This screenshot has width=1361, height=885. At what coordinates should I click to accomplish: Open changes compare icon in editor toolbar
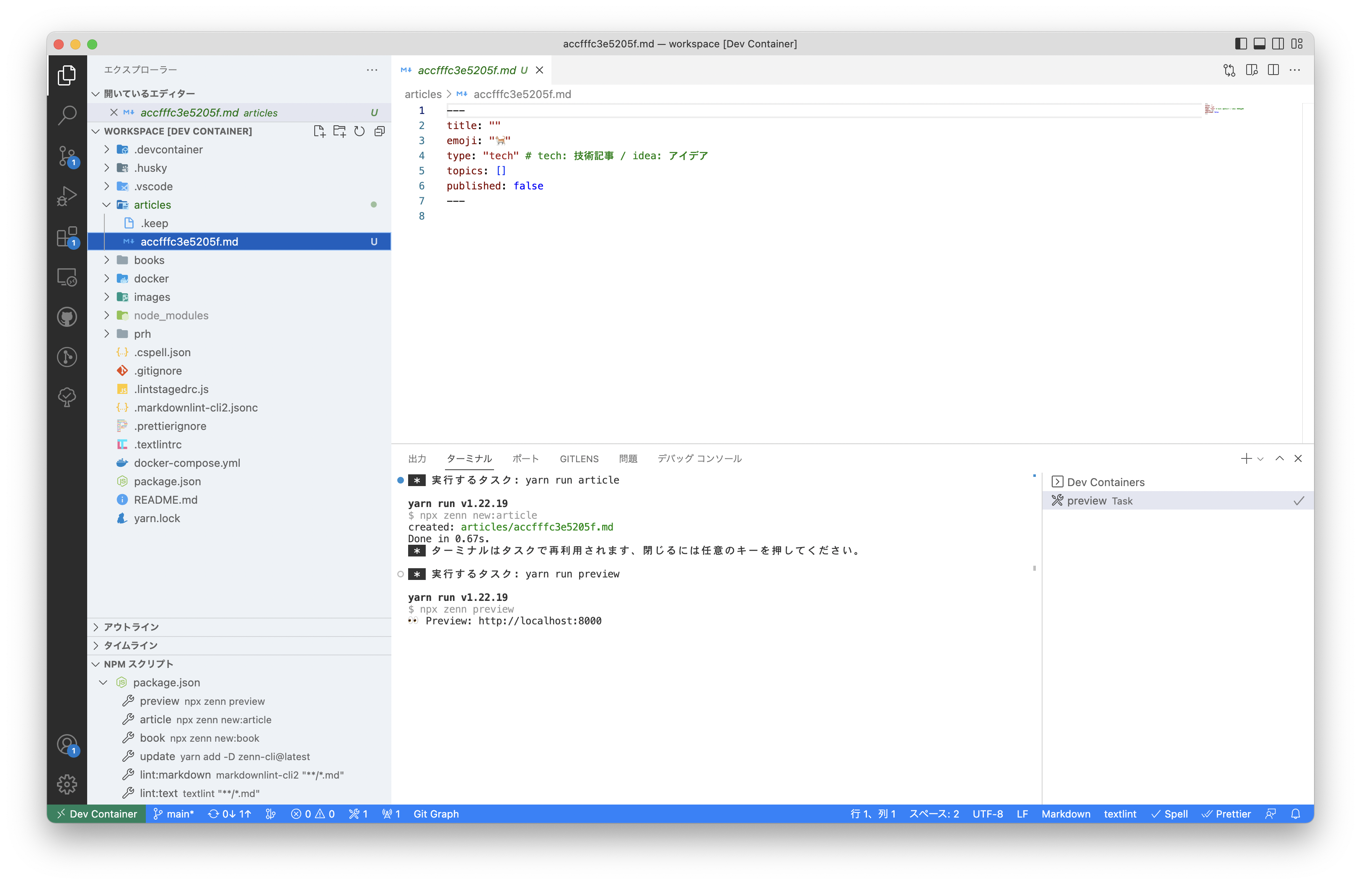click(x=1229, y=70)
